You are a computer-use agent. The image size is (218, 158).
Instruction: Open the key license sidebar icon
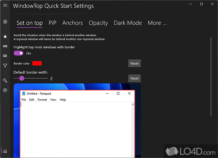point(5,80)
